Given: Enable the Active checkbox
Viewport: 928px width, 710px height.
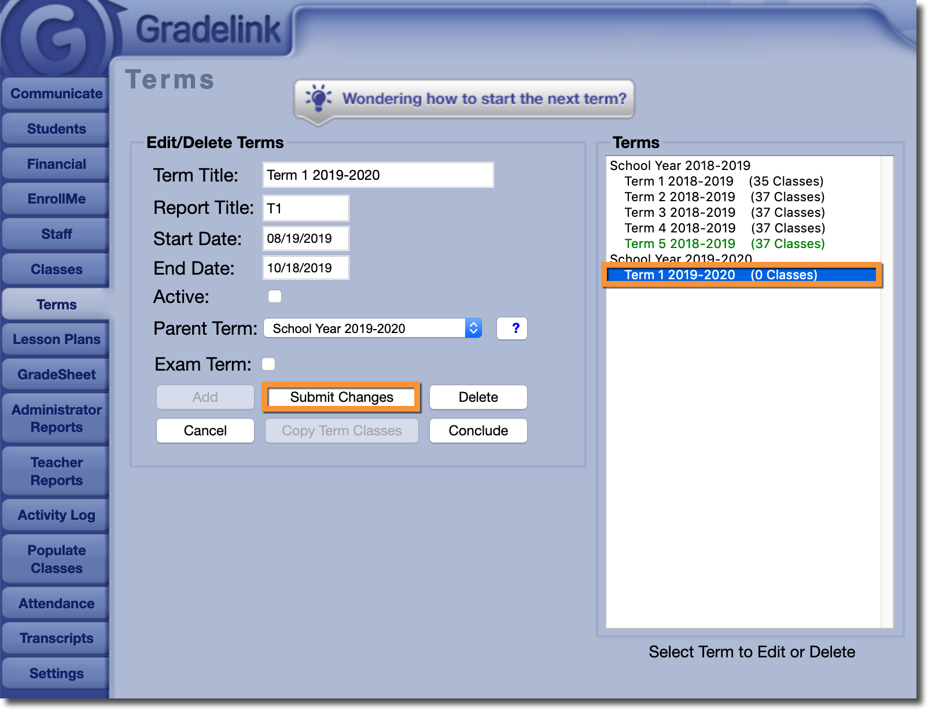Looking at the screenshot, I should pos(275,297).
